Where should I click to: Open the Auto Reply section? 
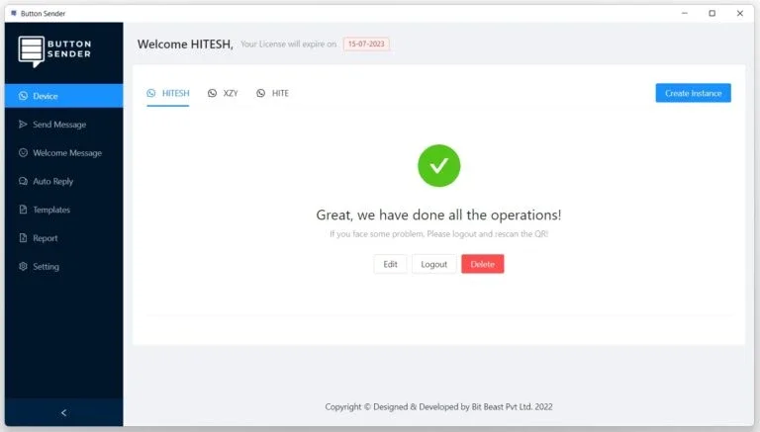(x=64, y=181)
